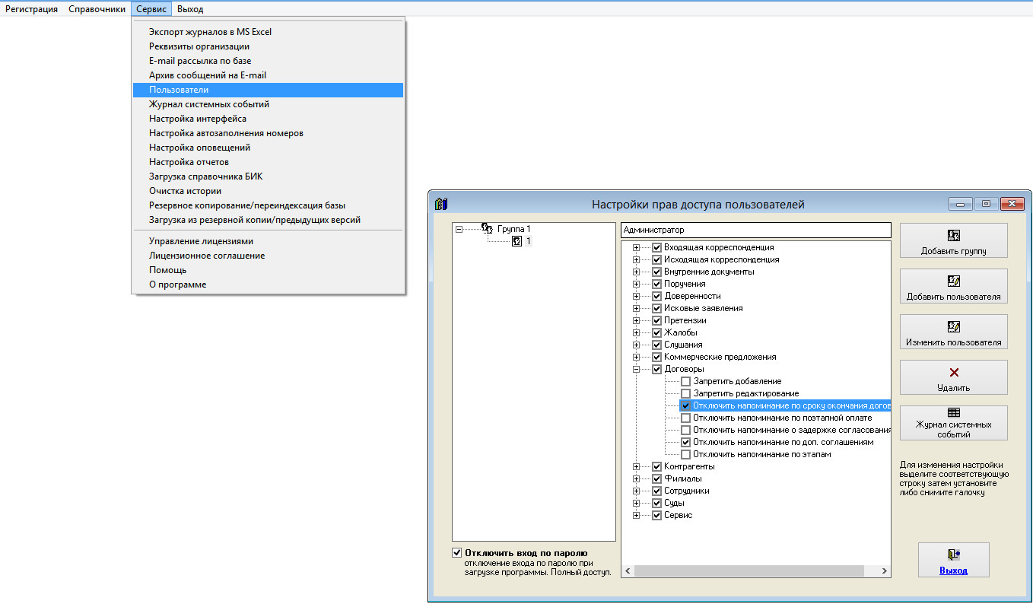Check Отключить напоминание по поэтапной оплате
This screenshot has width=1033, height=604.
tap(686, 418)
